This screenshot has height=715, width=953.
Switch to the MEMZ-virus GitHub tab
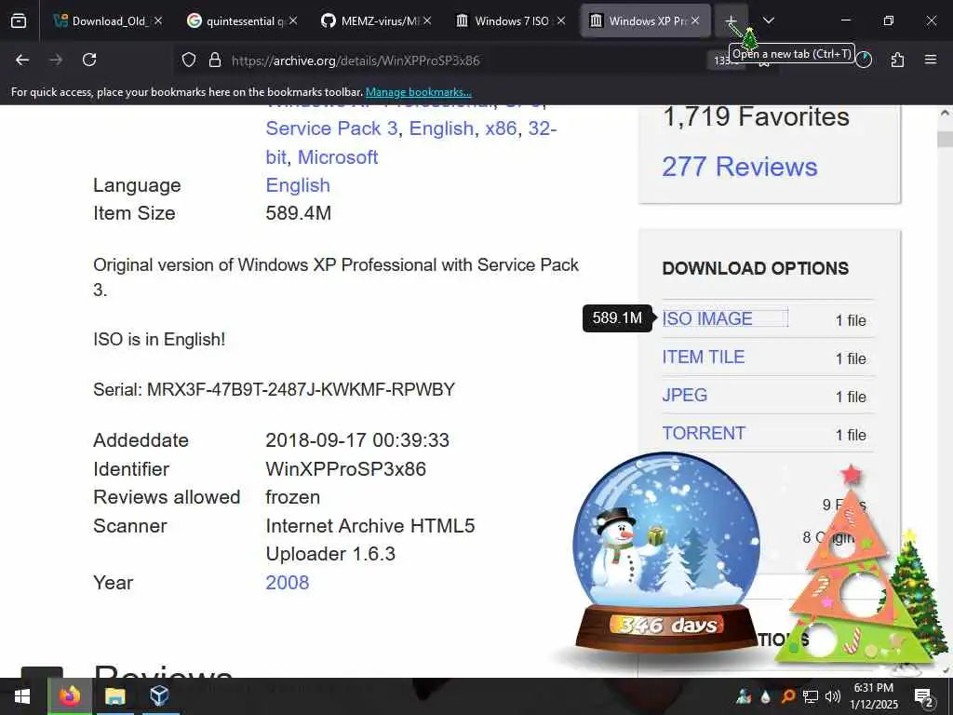[x=376, y=20]
